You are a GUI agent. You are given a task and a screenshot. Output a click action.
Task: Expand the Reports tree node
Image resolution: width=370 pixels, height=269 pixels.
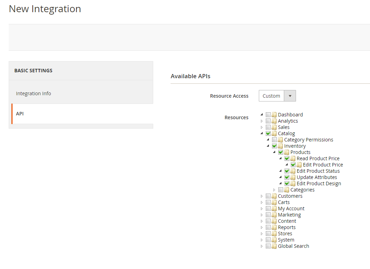coord(262,227)
